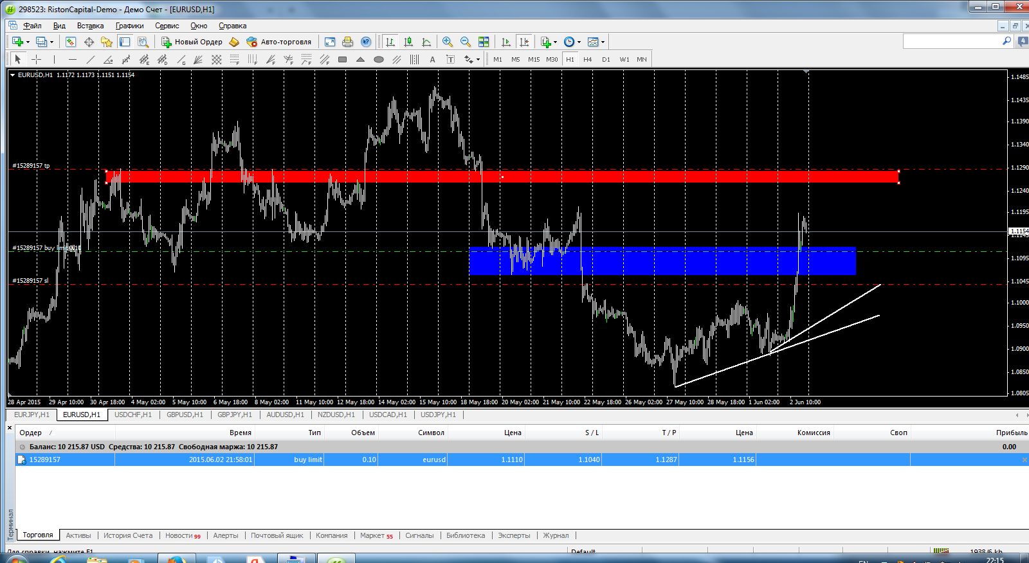The width and height of the screenshot is (1029, 563).
Task: Toggle Auto-trading on or off
Action: 279,42
